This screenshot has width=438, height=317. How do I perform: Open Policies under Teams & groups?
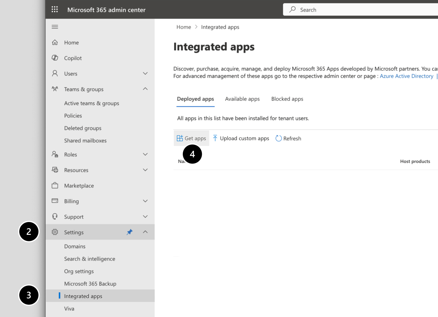[x=73, y=116]
